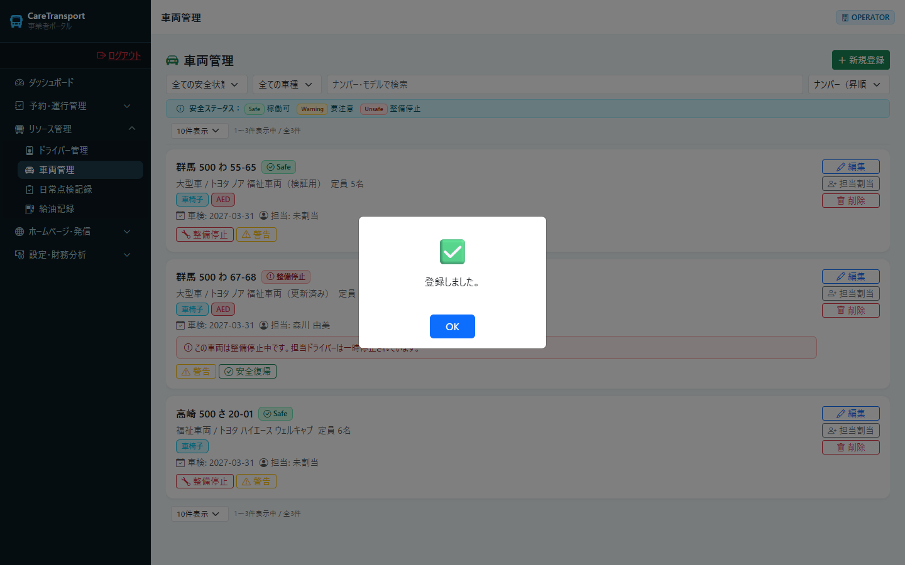Click the Unsafe legend badge
The width and height of the screenshot is (905, 565).
click(373, 109)
